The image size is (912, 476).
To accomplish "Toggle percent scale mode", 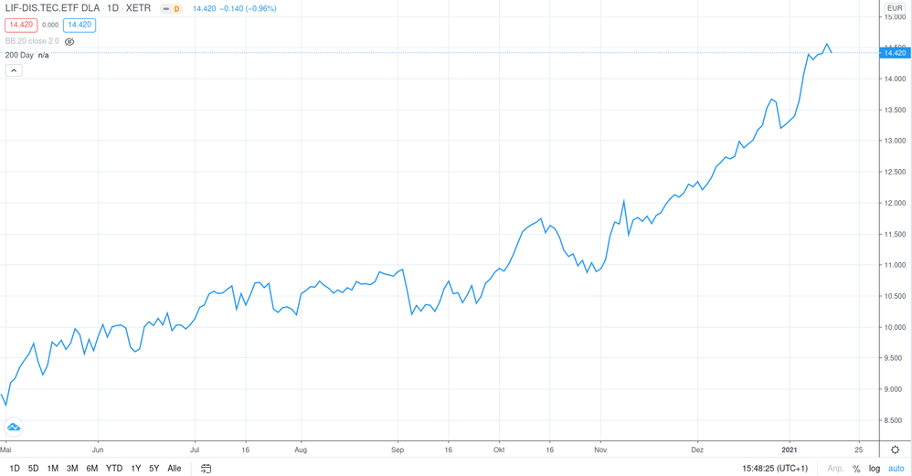I will tap(856, 469).
